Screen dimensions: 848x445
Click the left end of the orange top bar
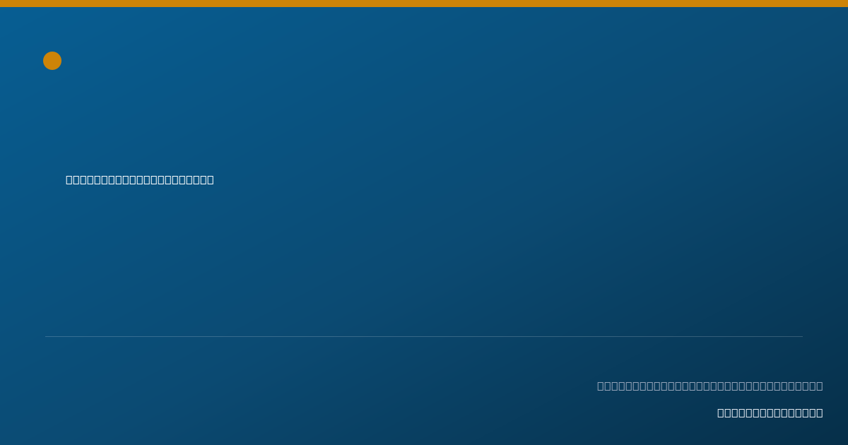(2, 4)
